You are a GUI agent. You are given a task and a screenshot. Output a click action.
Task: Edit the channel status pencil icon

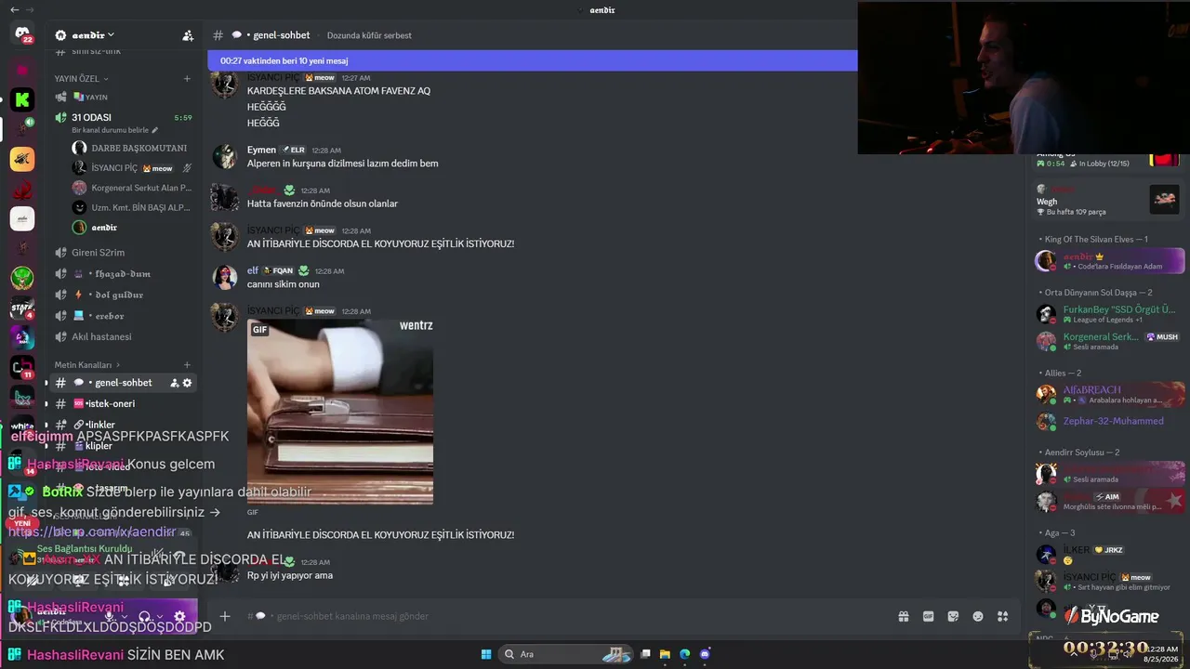pos(154,130)
